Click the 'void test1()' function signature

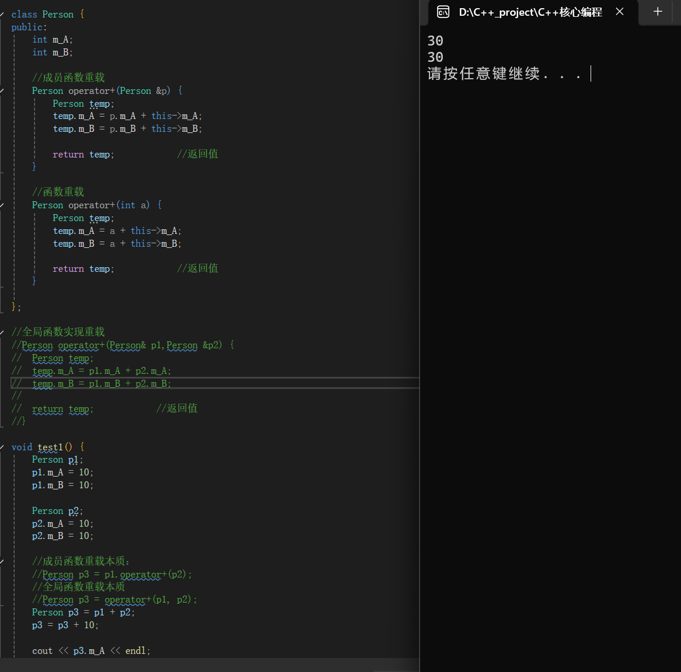[48, 447]
